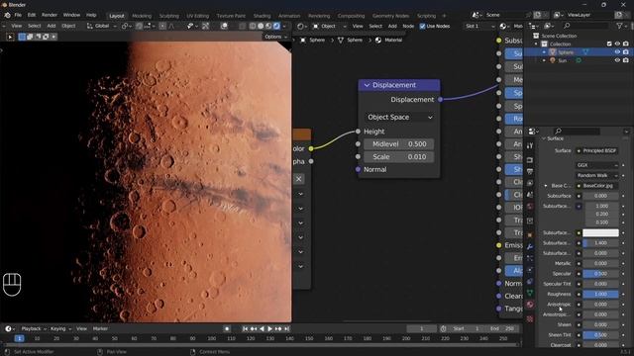Switch to the Geometry Nodes workspace tab
634x356 pixels.
click(x=390, y=16)
